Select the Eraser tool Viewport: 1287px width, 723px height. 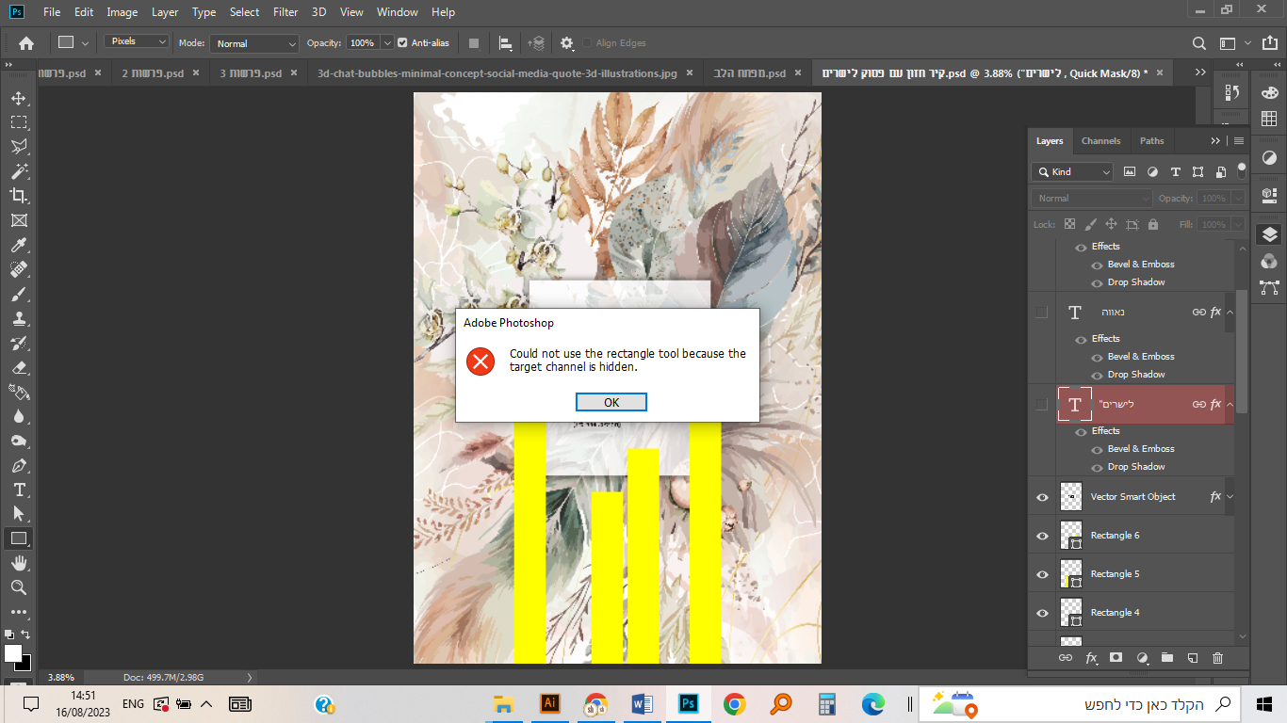click(x=18, y=367)
